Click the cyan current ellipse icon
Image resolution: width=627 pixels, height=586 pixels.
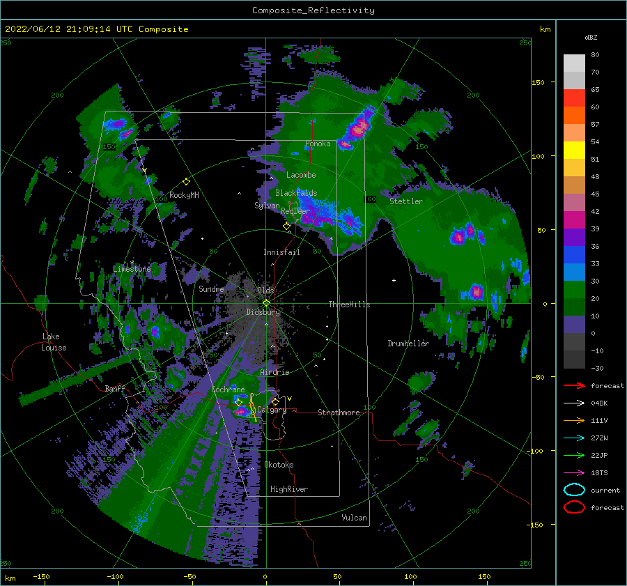pos(574,490)
